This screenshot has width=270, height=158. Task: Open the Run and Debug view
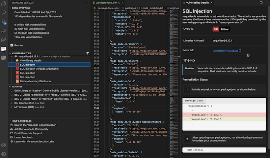click(x=4, y=31)
